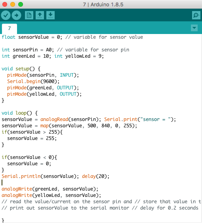Click the comment 'variable for sensor pin'
The height and width of the screenshot is (223, 202).
[97, 50]
